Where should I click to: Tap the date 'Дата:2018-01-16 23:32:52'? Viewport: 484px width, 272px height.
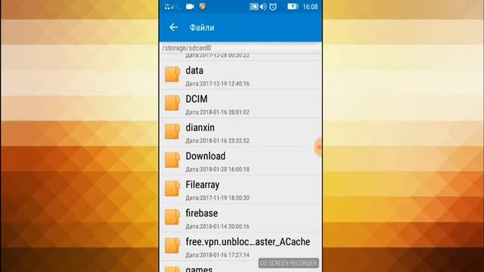click(217, 141)
